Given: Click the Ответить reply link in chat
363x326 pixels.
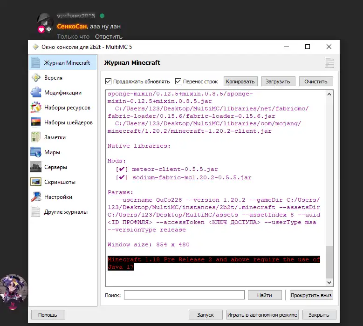Looking at the screenshot, I should click(x=109, y=36).
